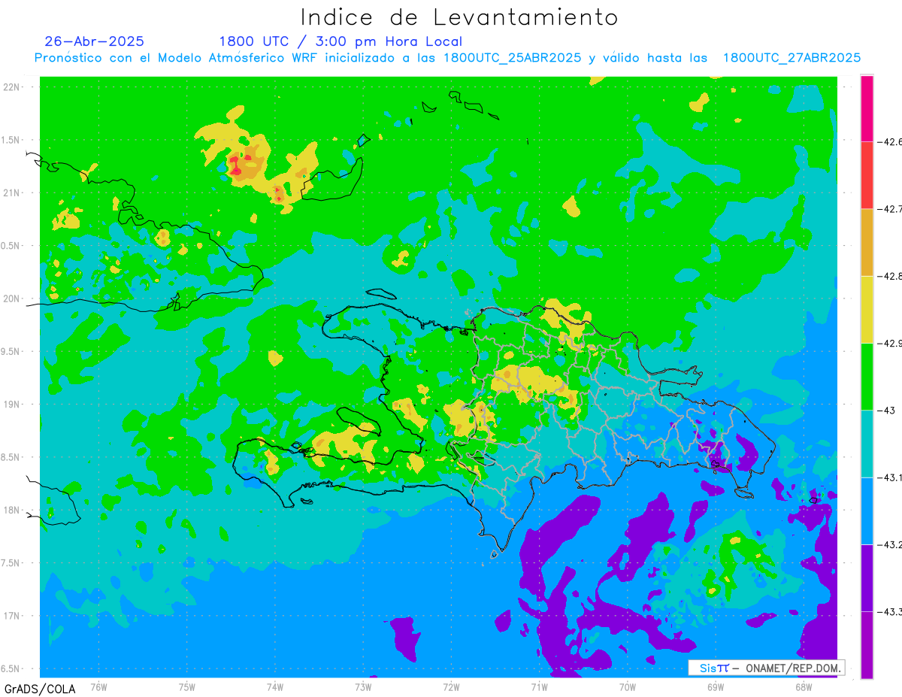This screenshot has width=902, height=697.
Task: Click the 'GrADS/COLA' credit label
Action: click(x=39, y=689)
